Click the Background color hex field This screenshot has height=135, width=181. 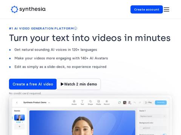coord(153,128)
